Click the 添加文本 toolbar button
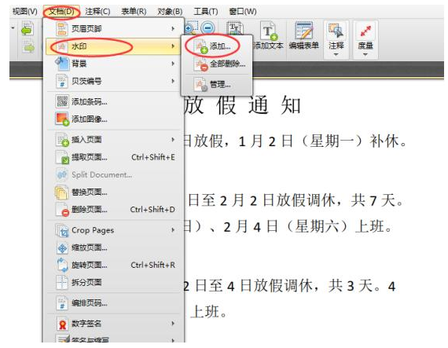The height and width of the screenshot is (348, 448). 268,35
